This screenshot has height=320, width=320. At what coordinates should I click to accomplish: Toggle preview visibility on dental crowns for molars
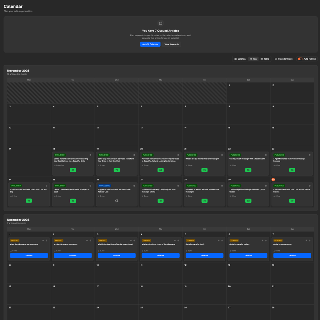[262, 241]
